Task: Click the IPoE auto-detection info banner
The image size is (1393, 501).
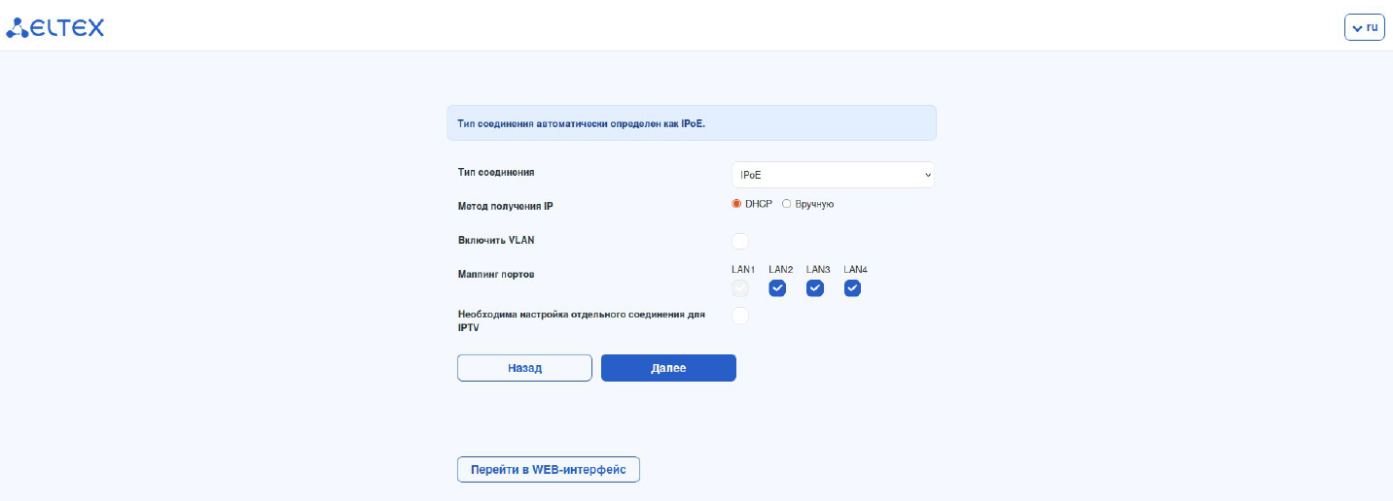Action: tap(691, 123)
